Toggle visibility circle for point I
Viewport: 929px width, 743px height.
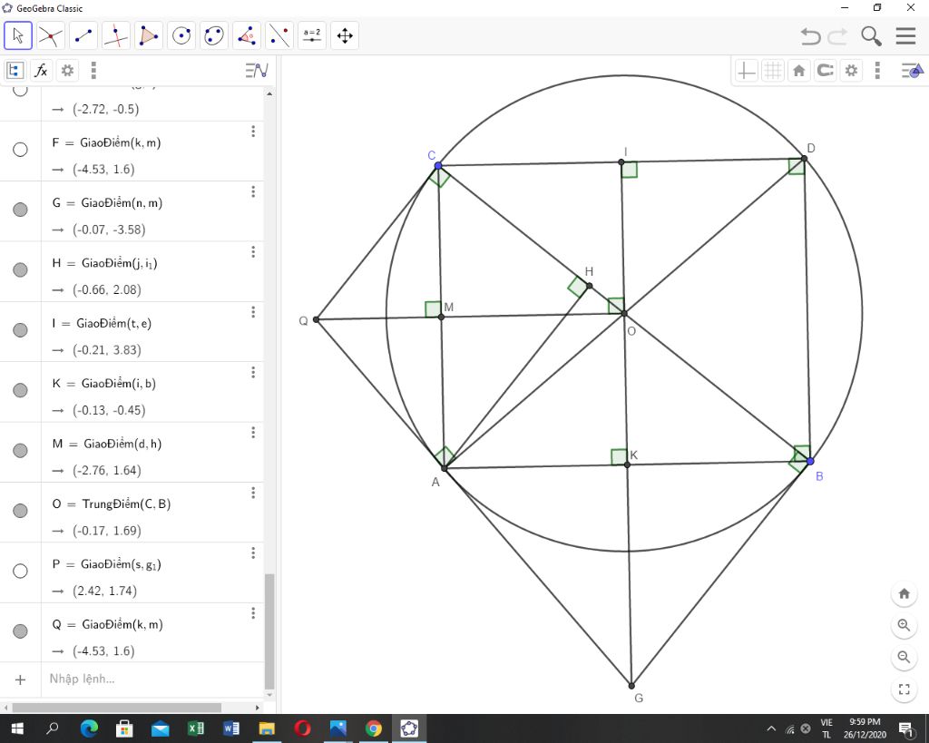pyautogui.click(x=20, y=330)
